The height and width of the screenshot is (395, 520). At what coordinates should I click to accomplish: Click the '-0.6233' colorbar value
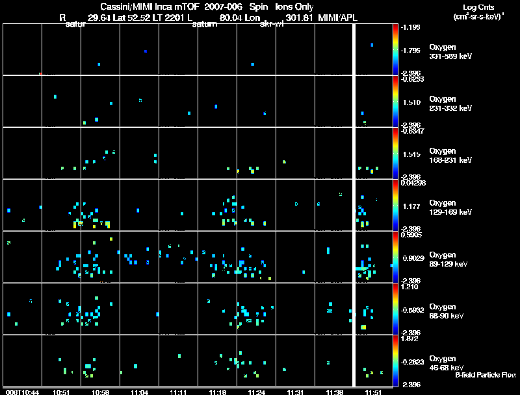point(412,78)
